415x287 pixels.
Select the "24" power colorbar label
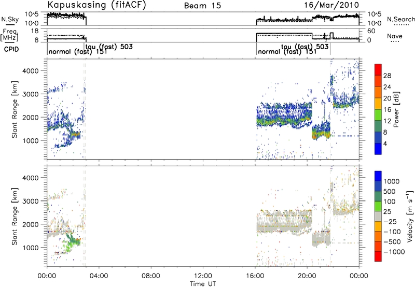[387, 87]
